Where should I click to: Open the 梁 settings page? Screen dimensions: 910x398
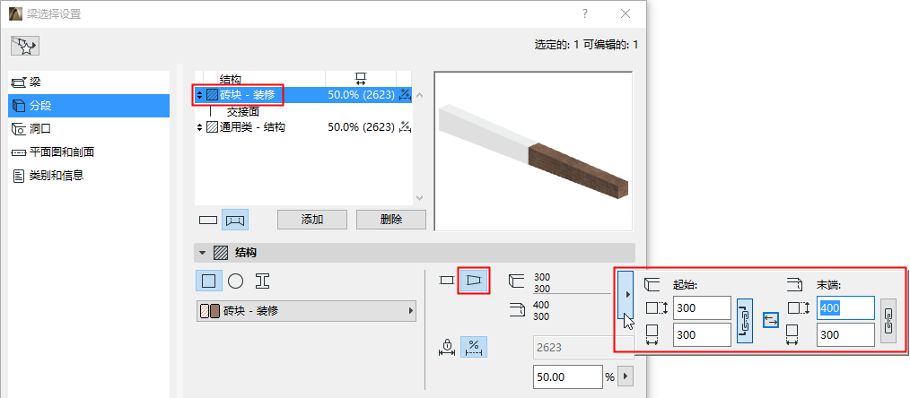89,82
